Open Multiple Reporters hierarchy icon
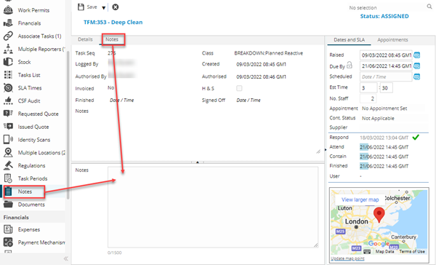The width and height of the screenshot is (436, 265). pos(8,49)
